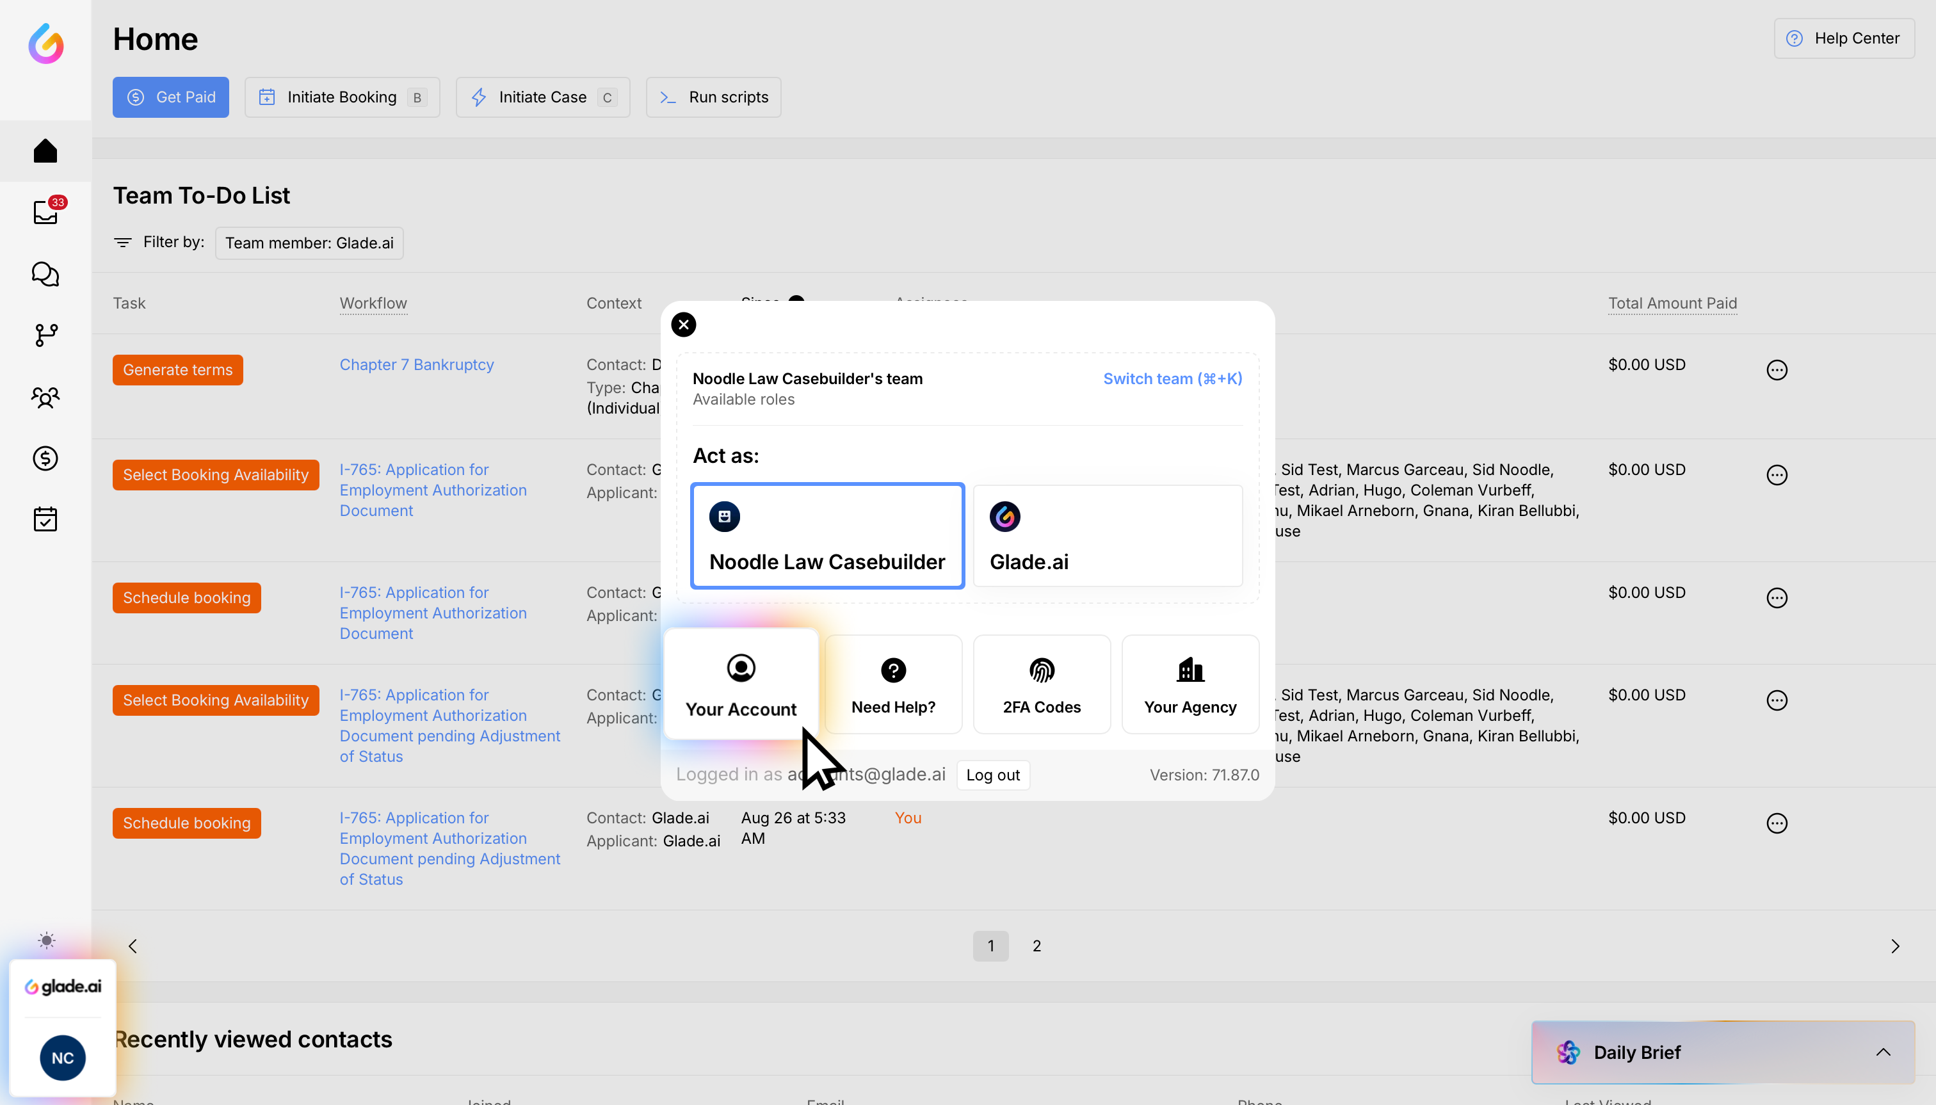Image resolution: width=1936 pixels, height=1105 pixels.
Task: Act as Glade.ai role
Action: tap(1108, 536)
